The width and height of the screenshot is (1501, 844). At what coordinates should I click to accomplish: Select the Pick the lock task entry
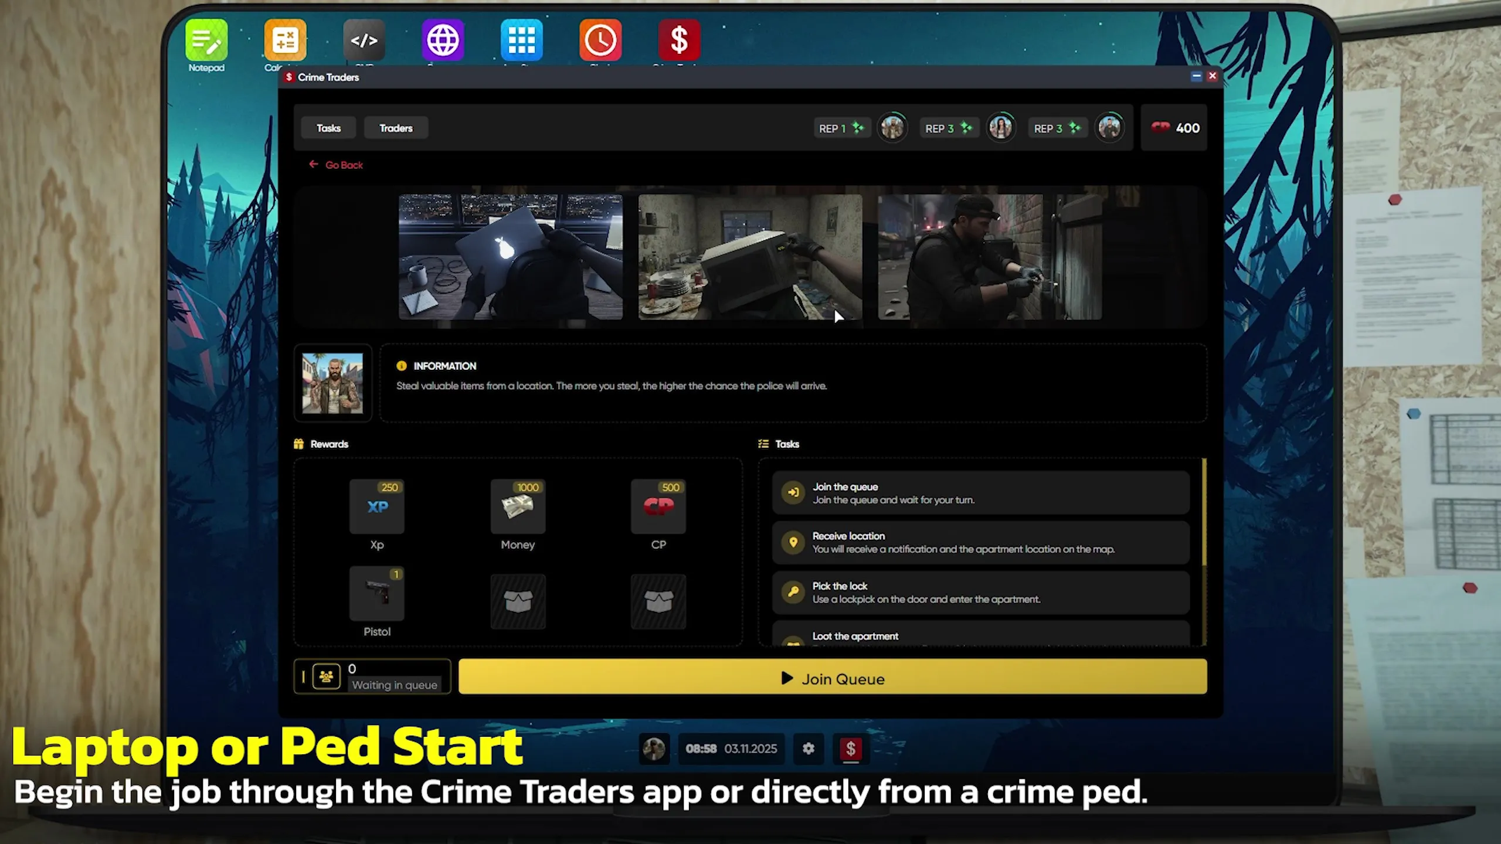coord(980,593)
